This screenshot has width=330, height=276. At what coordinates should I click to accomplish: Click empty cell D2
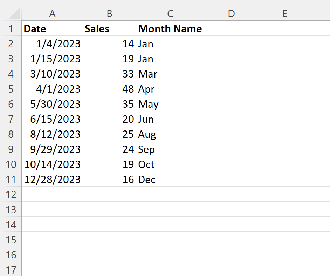point(231,44)
